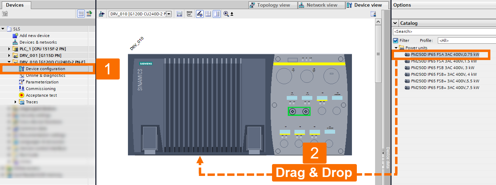Click the Devices & networks icon
The height and width of the screenshot is (185, 496).
click(15, 42)
